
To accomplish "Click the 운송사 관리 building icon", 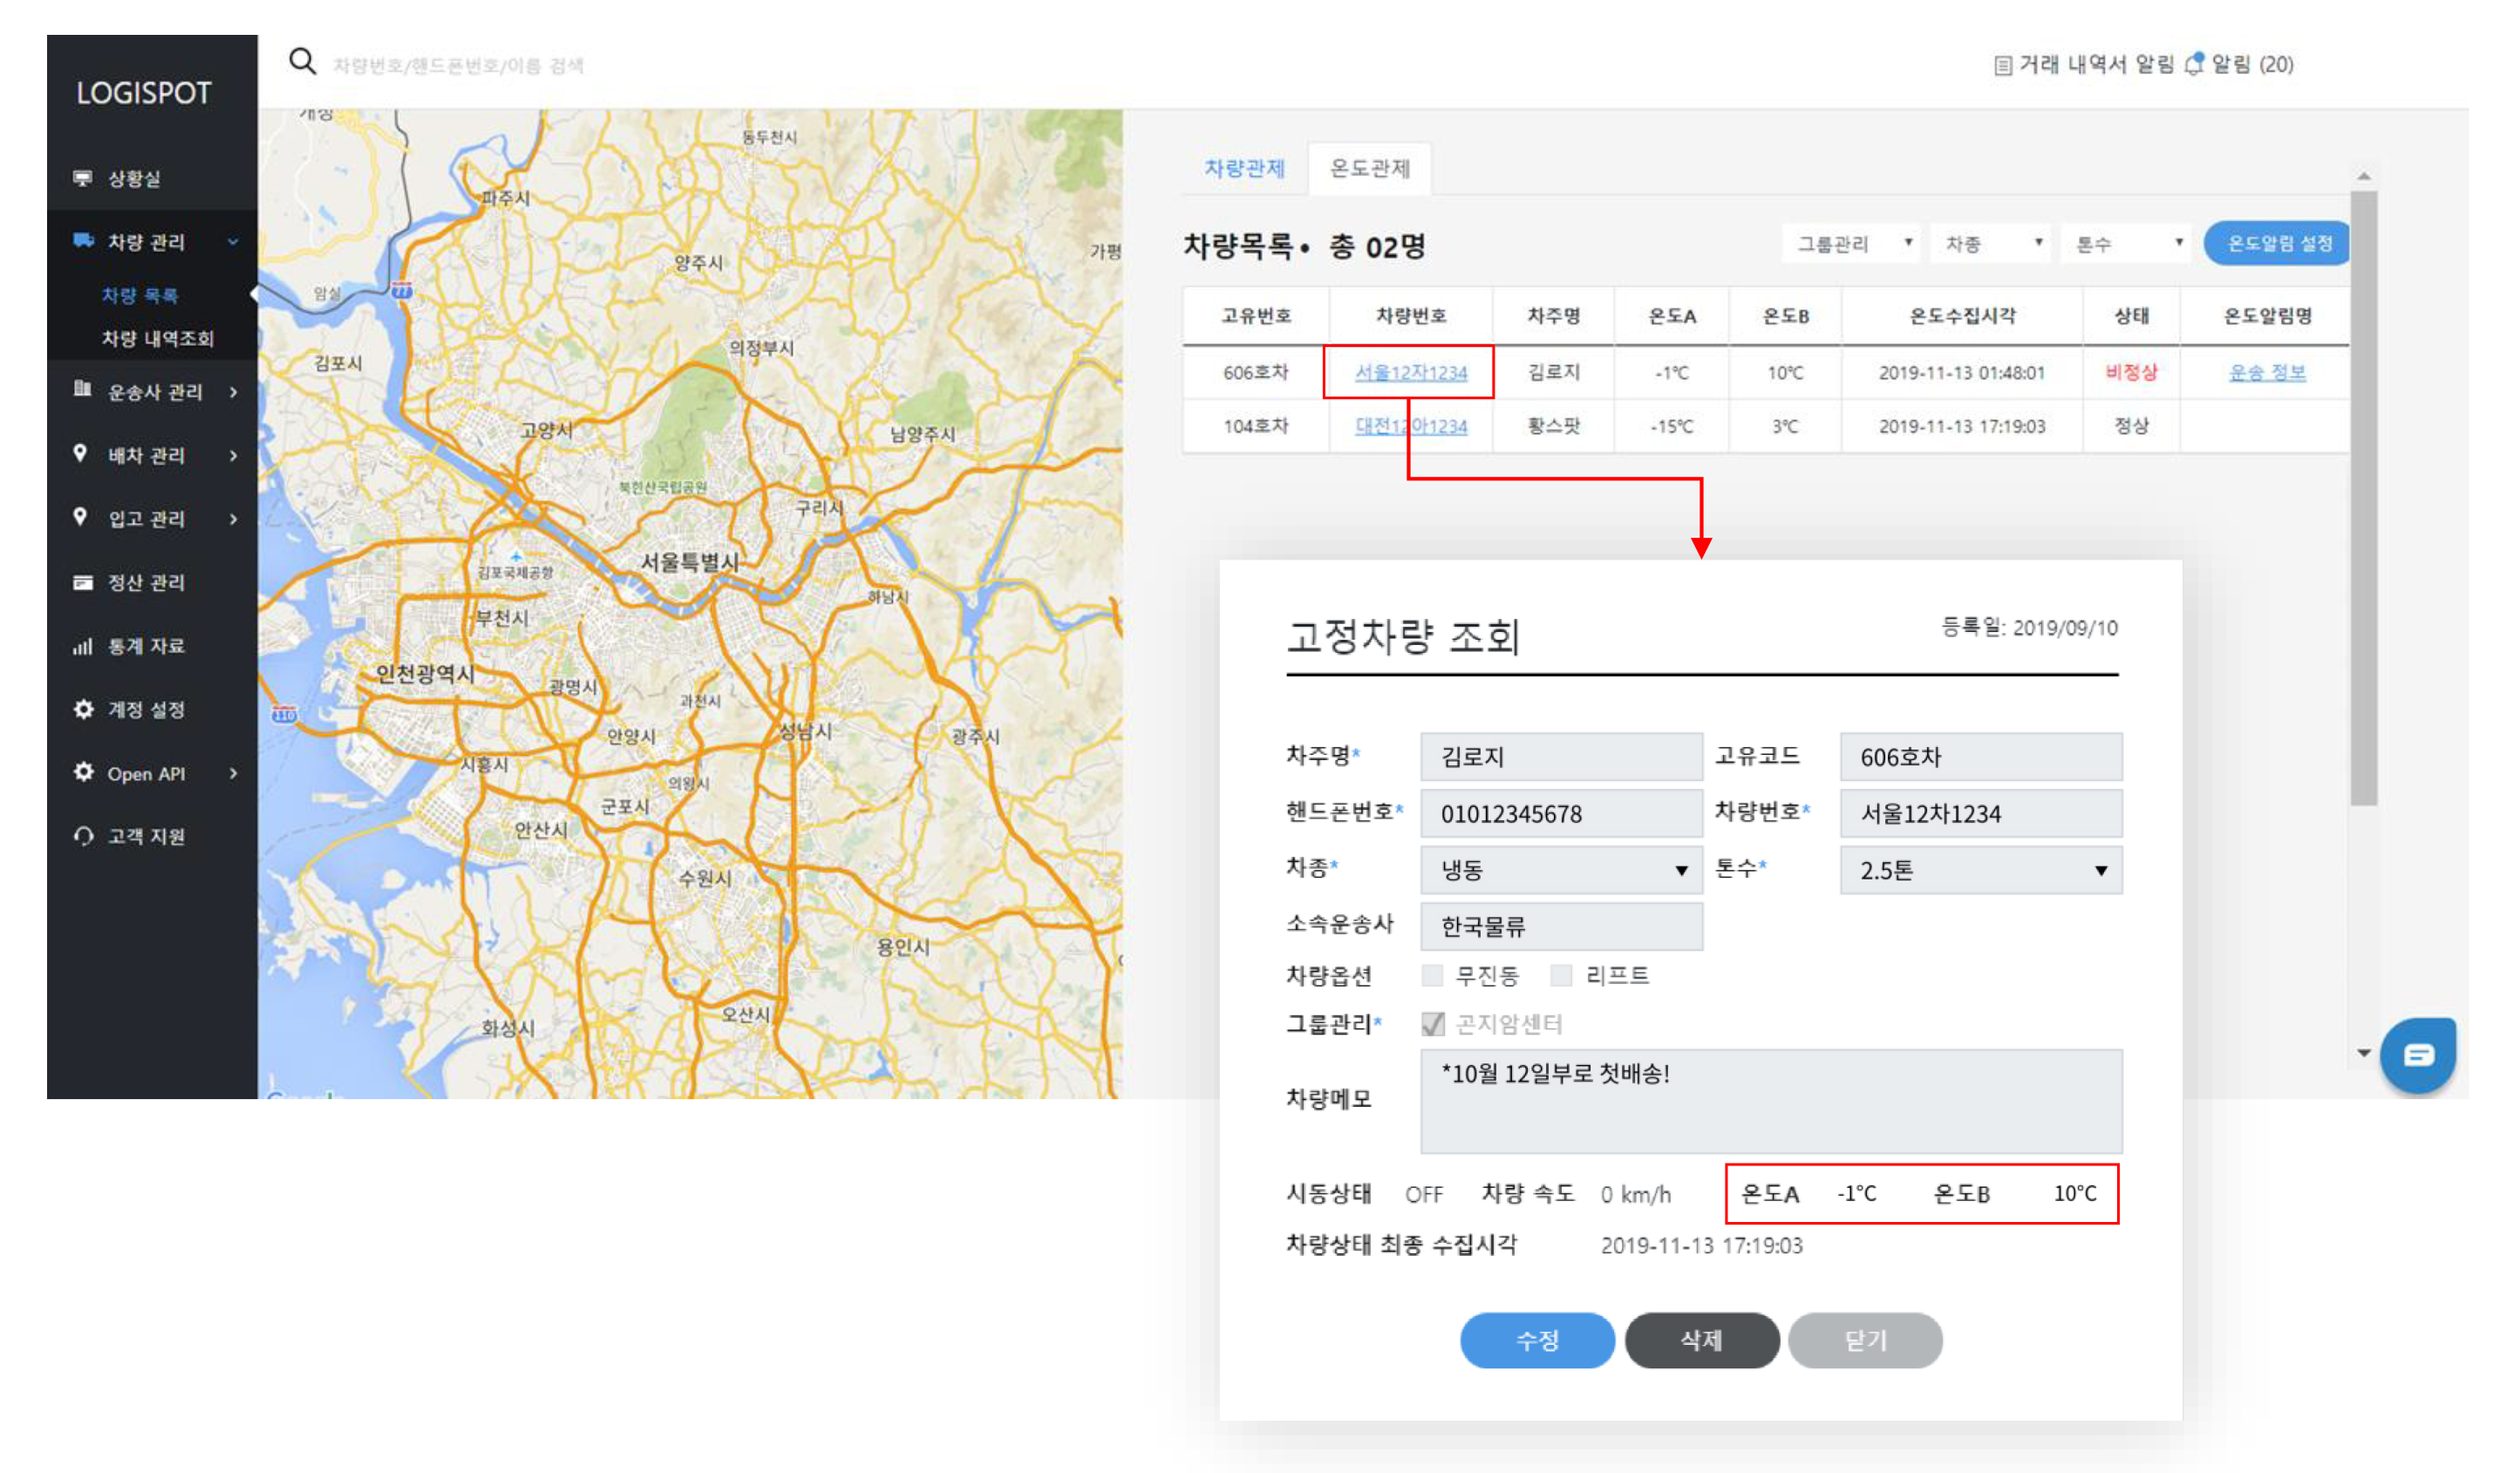I will pos(83,389).
